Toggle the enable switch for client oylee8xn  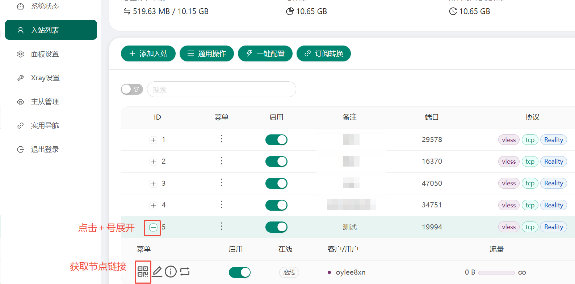point(240,272)
